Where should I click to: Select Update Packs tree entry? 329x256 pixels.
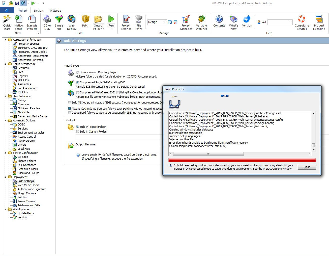point(26,213)
